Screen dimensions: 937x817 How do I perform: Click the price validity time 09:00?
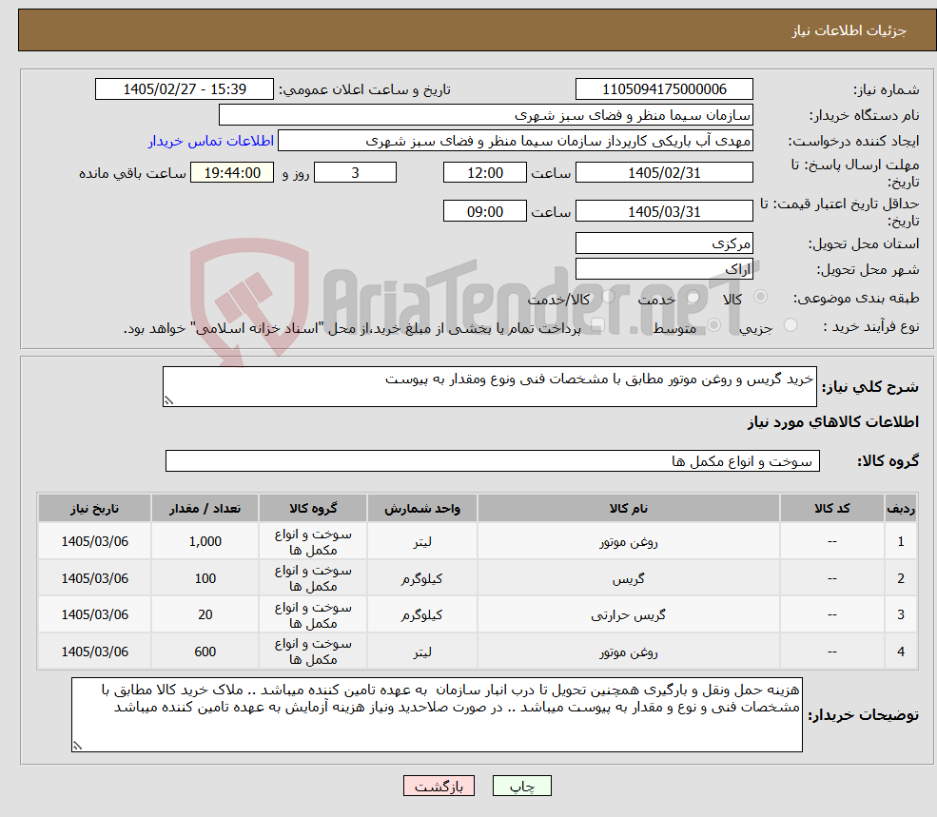pyautogui.click(x=484, y=211)
